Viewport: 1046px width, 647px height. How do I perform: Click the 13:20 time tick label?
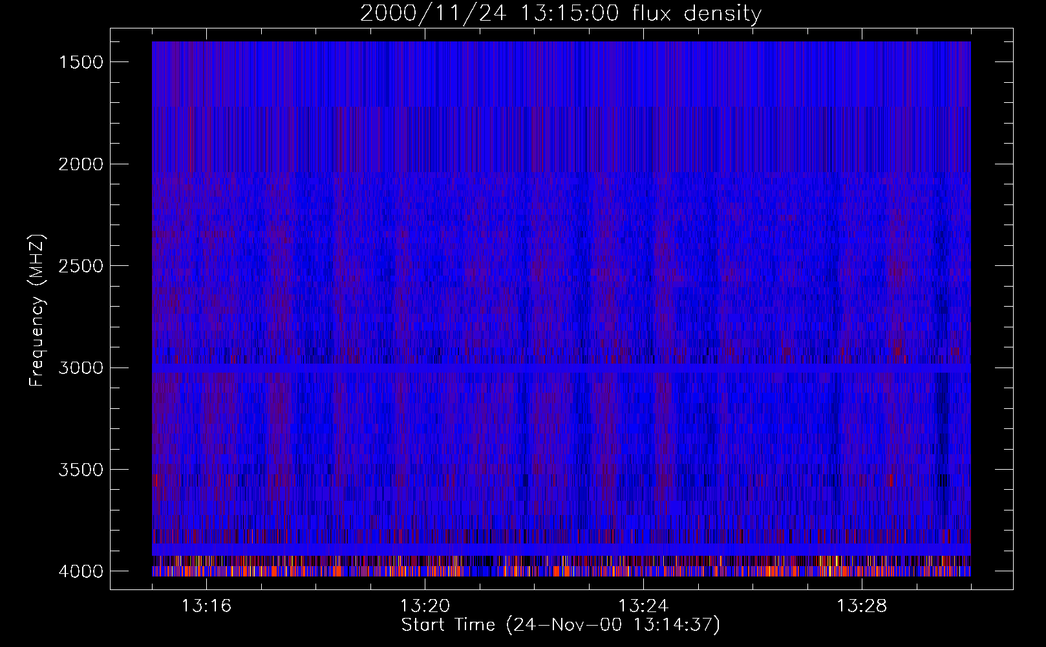[x=425, y=606]
